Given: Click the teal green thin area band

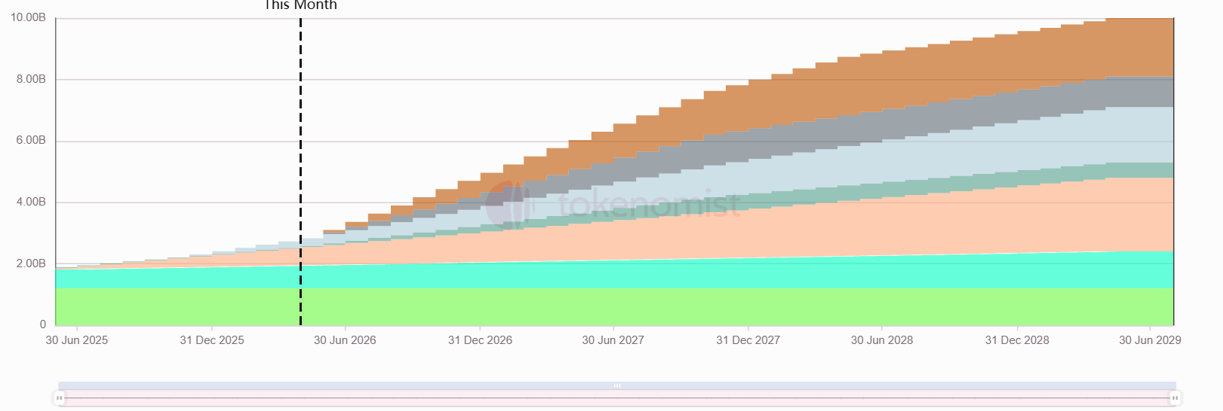Looking at the screenshot, I should (x=981, y=181).
